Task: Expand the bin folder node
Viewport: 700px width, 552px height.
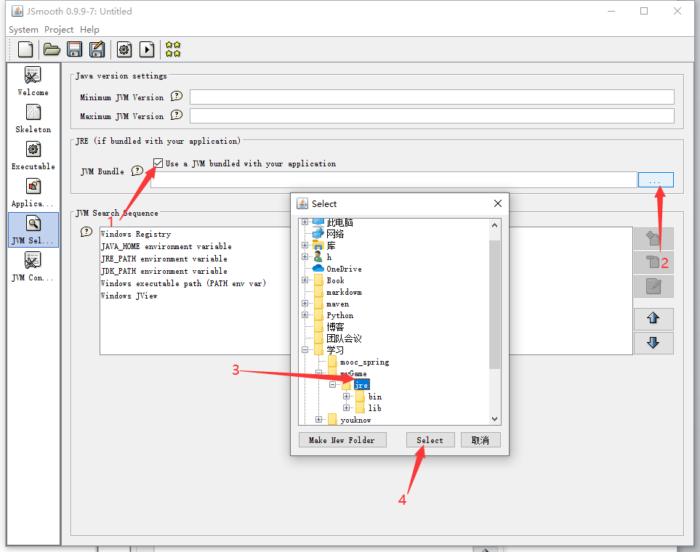Action: point(347,396)
